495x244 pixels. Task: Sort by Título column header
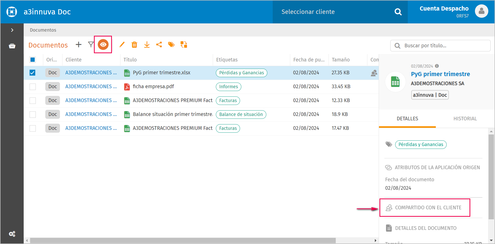pyautogui.click(x=130, y=60)
